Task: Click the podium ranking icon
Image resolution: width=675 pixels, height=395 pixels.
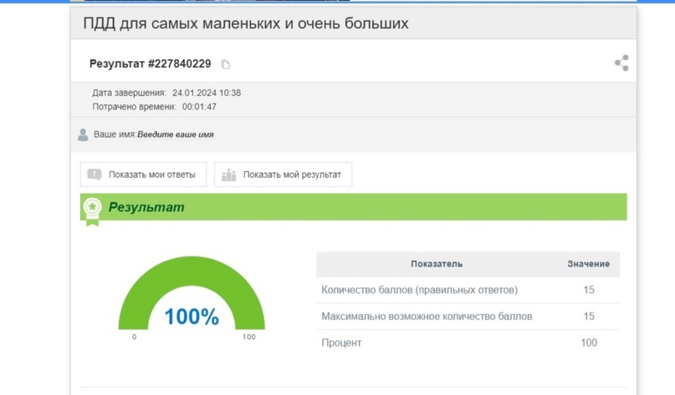Action: point(228,175)
